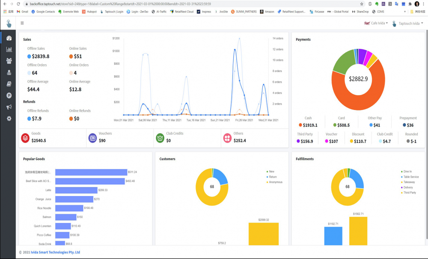Open the Cafe Ivida store dropdown

[375, 23]
